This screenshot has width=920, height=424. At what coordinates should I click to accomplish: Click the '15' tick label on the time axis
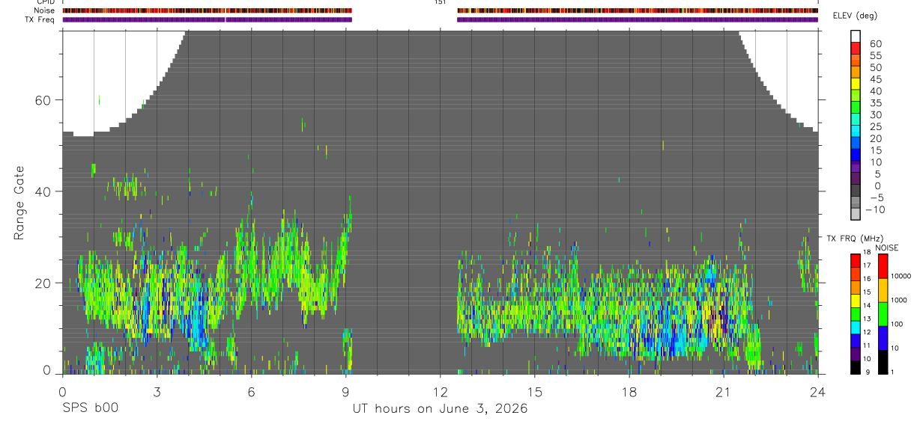tap(535, 391)
